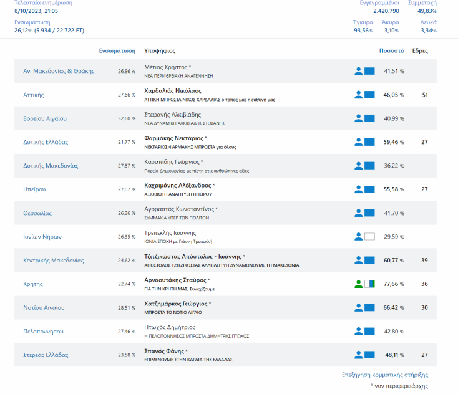Screen dimensions: 458x397
Task: Sort by the Ενσωμάτωση column header
Action: pos(117,50)
